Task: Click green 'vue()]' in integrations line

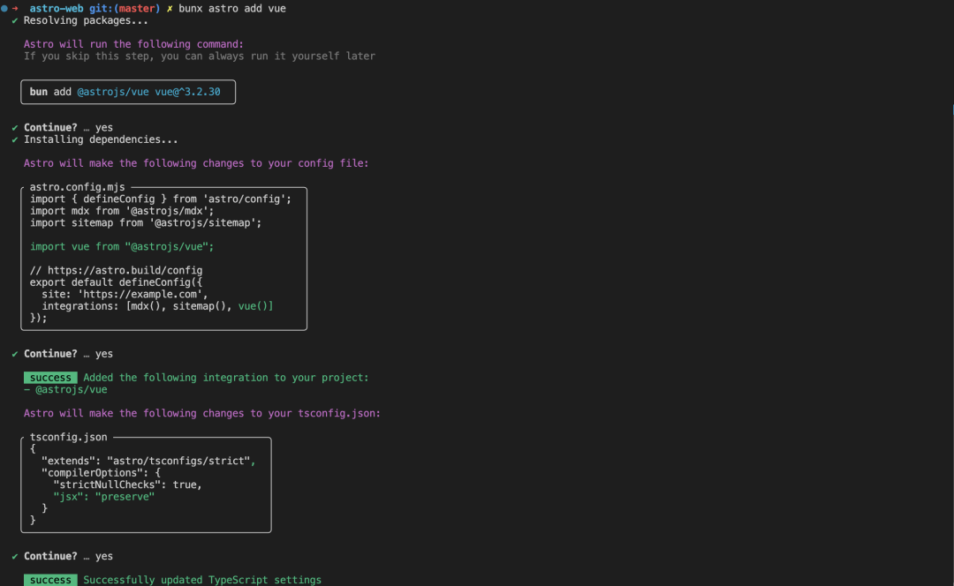Action: (x=255, y=306)
